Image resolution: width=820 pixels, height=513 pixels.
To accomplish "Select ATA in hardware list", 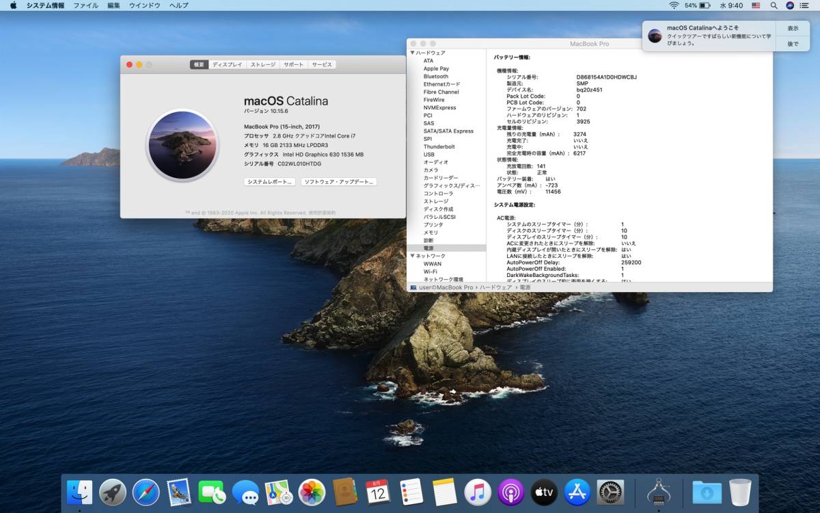I will coord(428,61).
